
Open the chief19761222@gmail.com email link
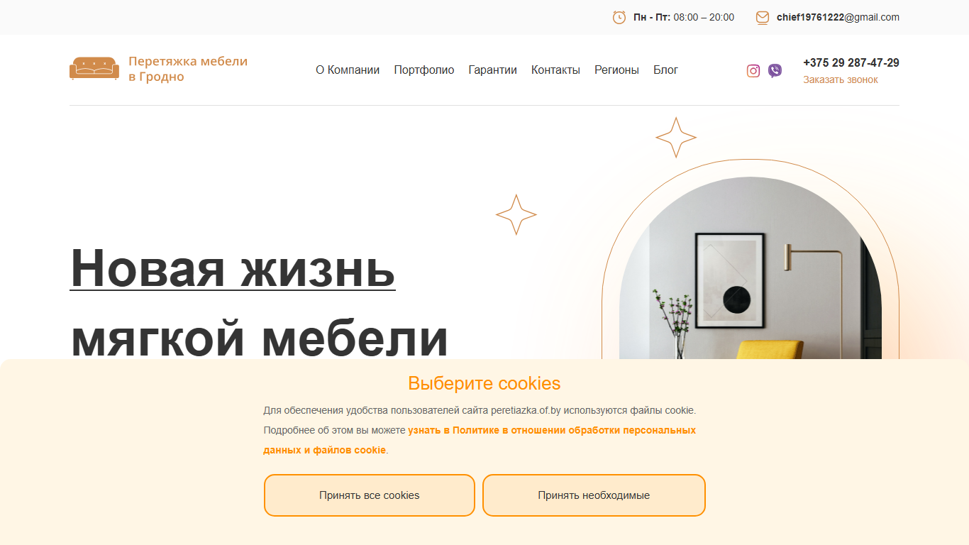(x=838, y=17)
